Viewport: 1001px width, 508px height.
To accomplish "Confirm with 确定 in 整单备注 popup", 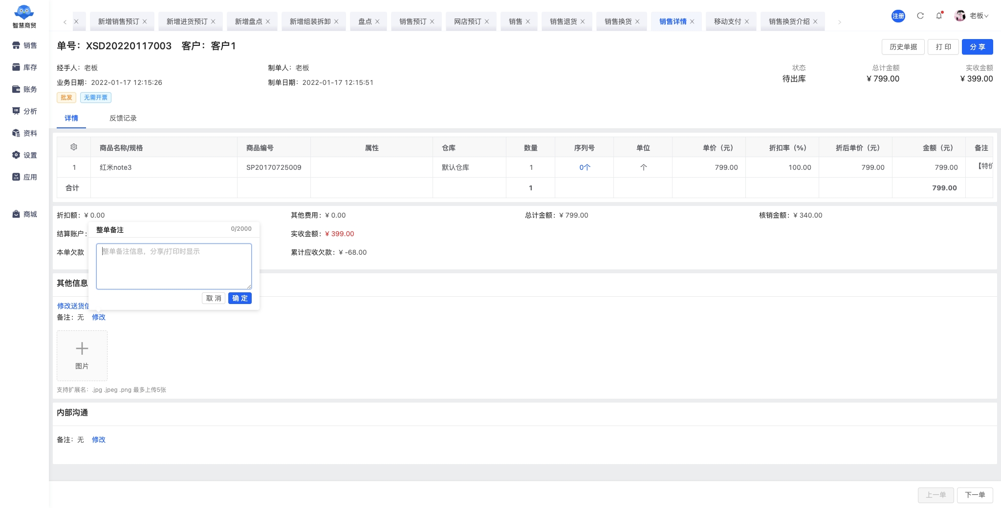I will tap(240, 298).
